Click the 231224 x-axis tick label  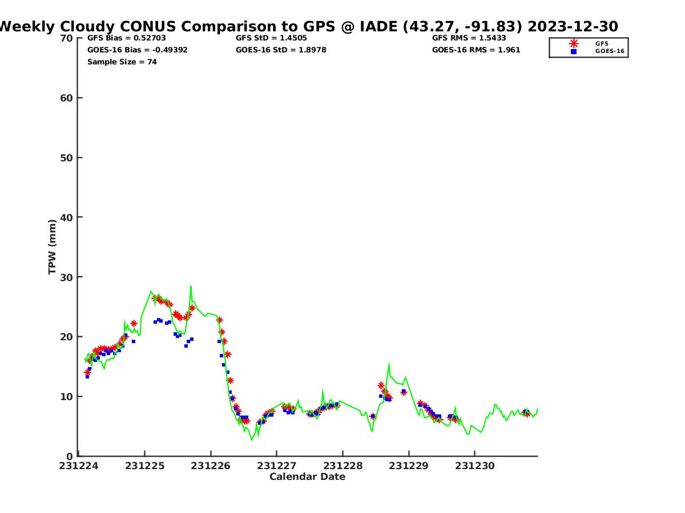tap(79, 466)
